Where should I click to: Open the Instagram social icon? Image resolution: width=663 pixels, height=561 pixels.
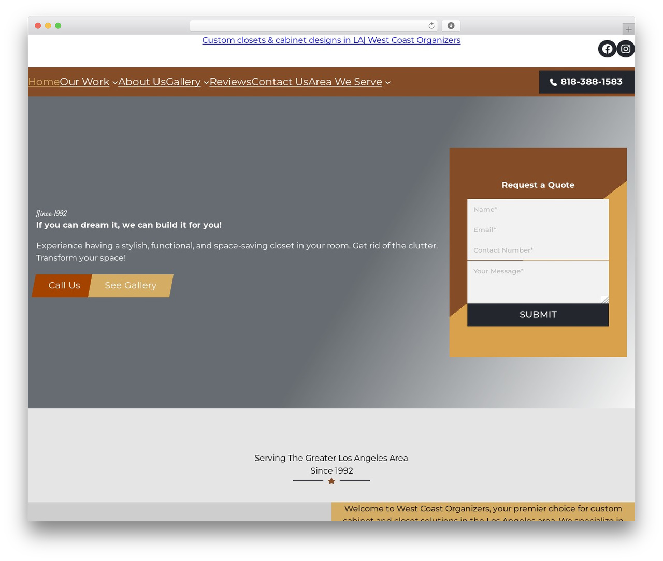click(x=626, y=49)
